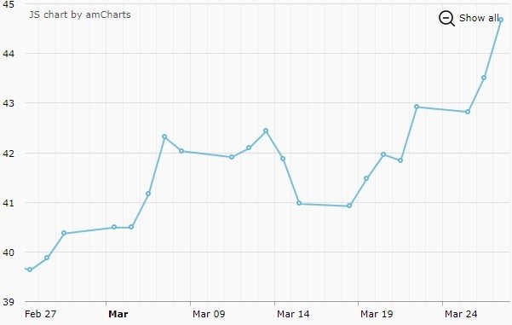
Task: Click the 39 value axis label
Action: [x=9, y=302]
